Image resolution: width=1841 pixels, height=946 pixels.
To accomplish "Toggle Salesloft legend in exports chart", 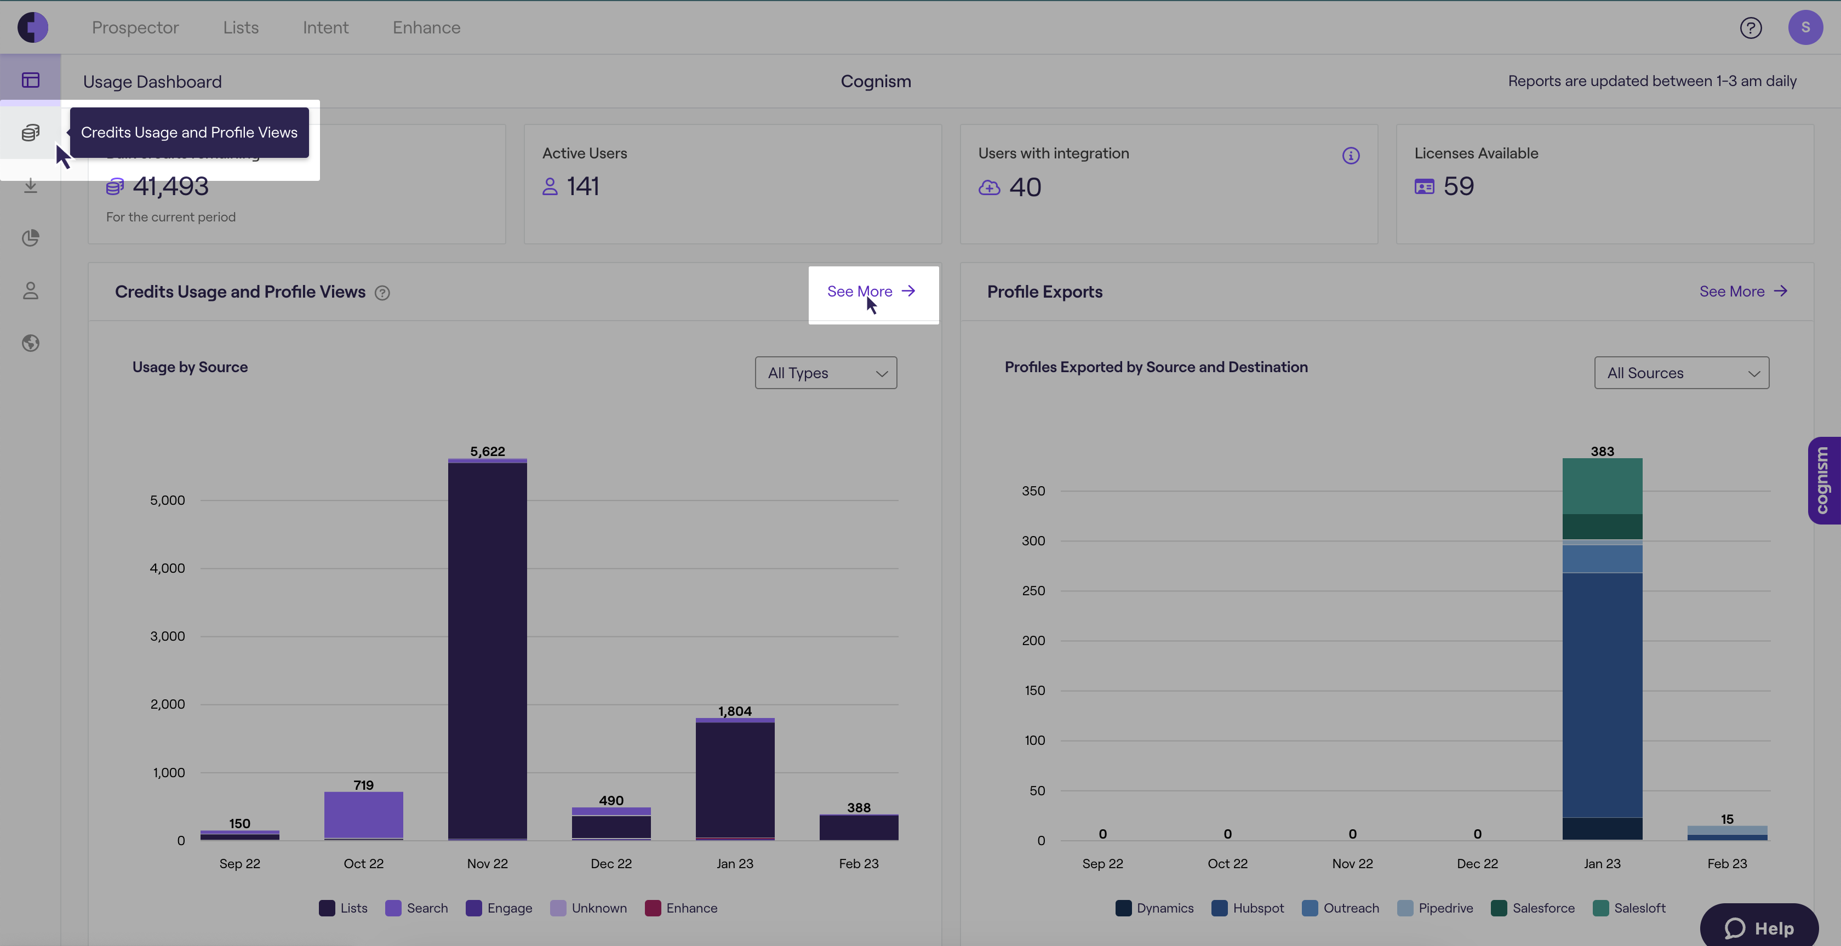I will [x=1629, y=908].
